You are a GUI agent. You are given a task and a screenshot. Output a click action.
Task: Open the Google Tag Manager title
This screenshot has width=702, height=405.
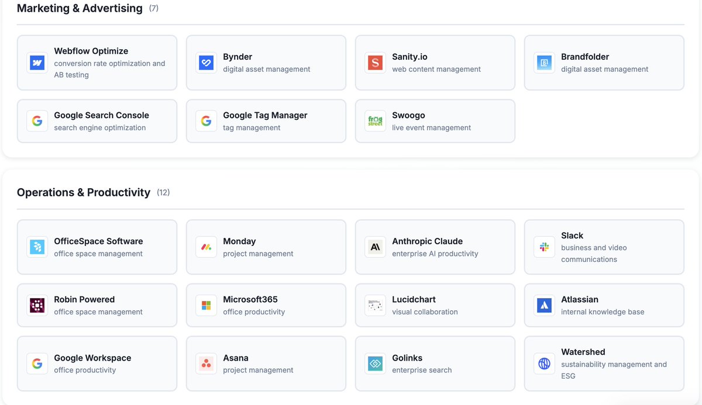(x=265, y=115)
